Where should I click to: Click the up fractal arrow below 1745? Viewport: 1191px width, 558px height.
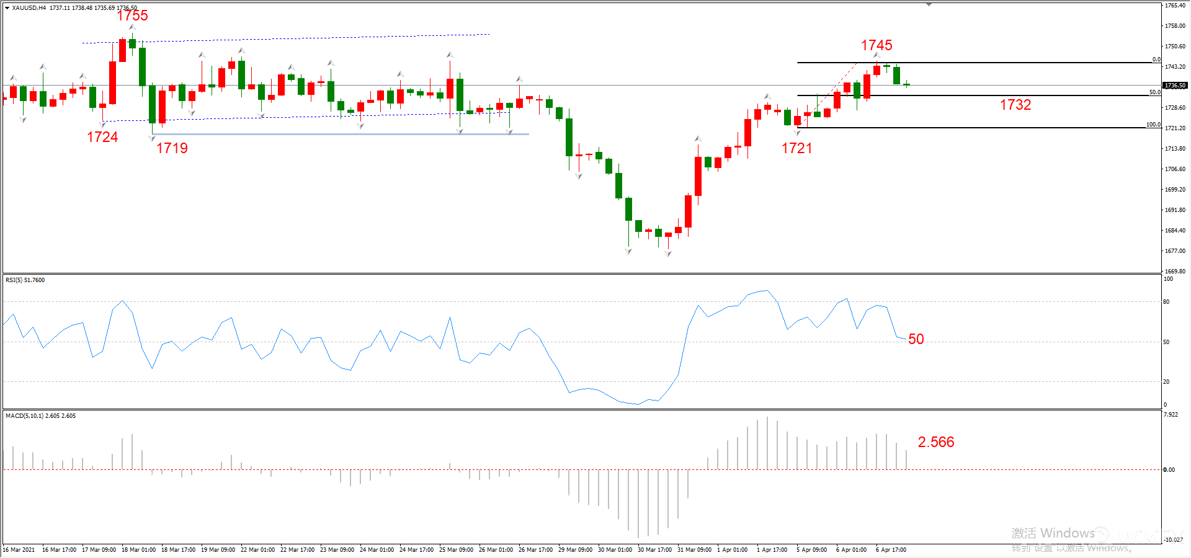(877, 56)
